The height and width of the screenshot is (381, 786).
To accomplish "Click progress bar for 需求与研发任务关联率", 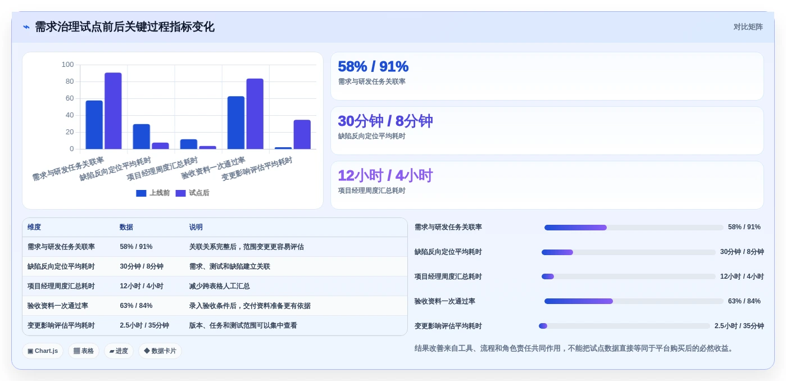I will point(634,228).
